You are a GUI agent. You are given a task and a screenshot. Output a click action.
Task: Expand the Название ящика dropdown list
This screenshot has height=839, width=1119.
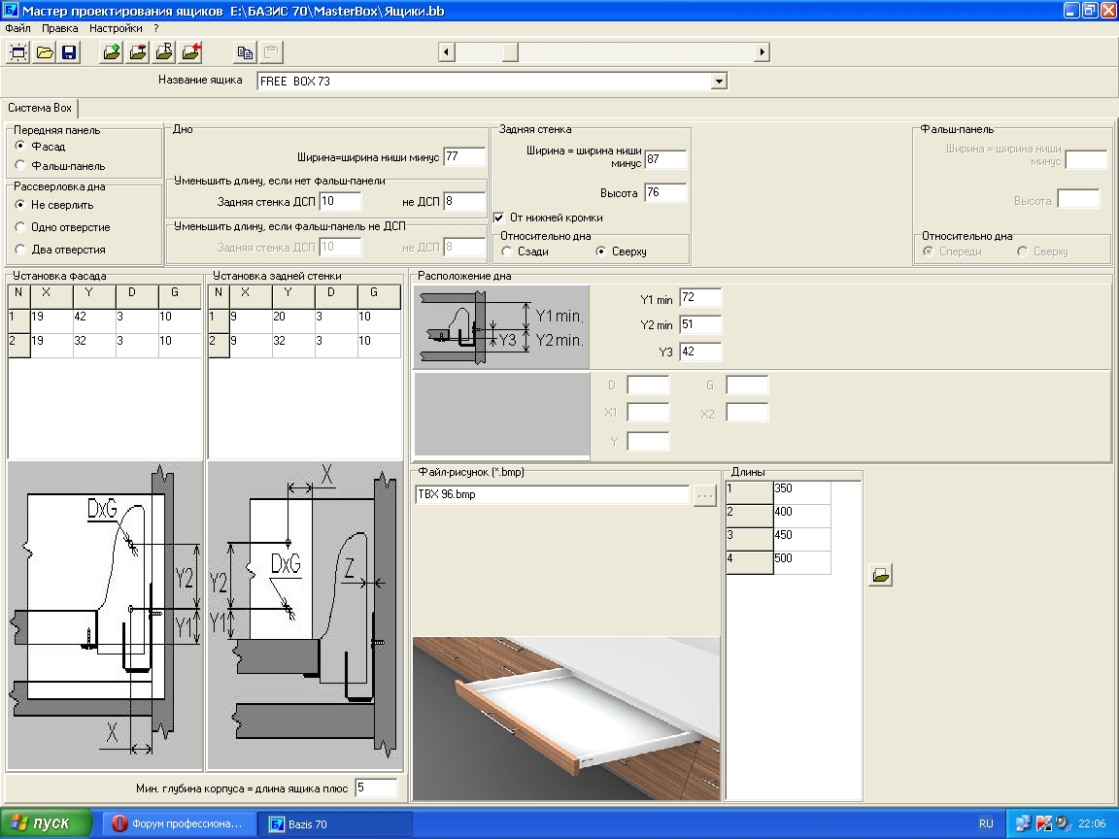[719, 82]
